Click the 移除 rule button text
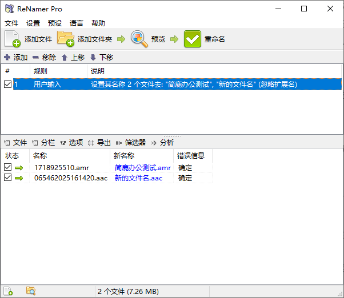The image size is (344, 298). pos(49,58)
